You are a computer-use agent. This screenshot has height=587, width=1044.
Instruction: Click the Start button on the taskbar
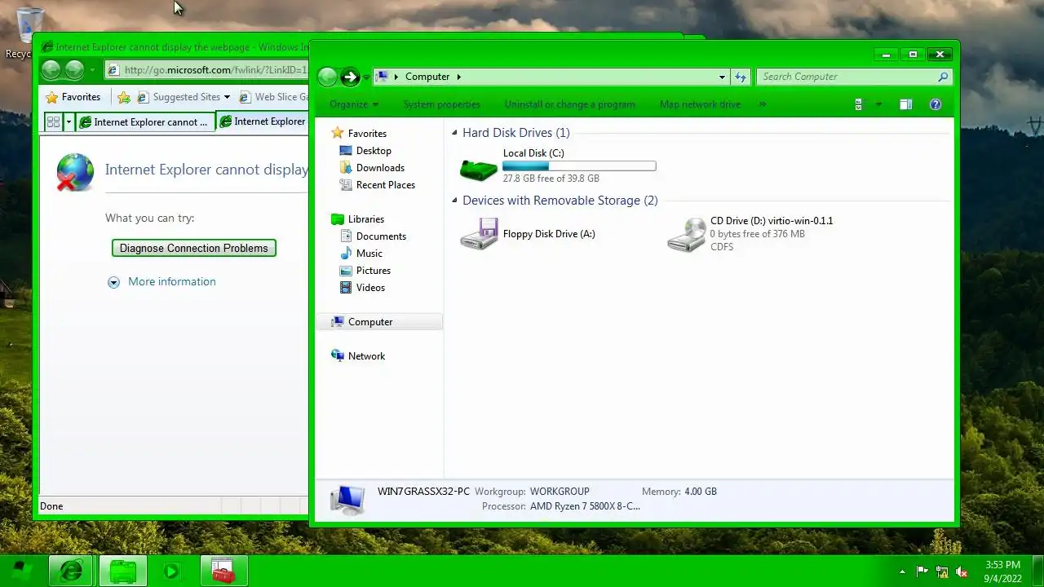[x=22, y=571]
